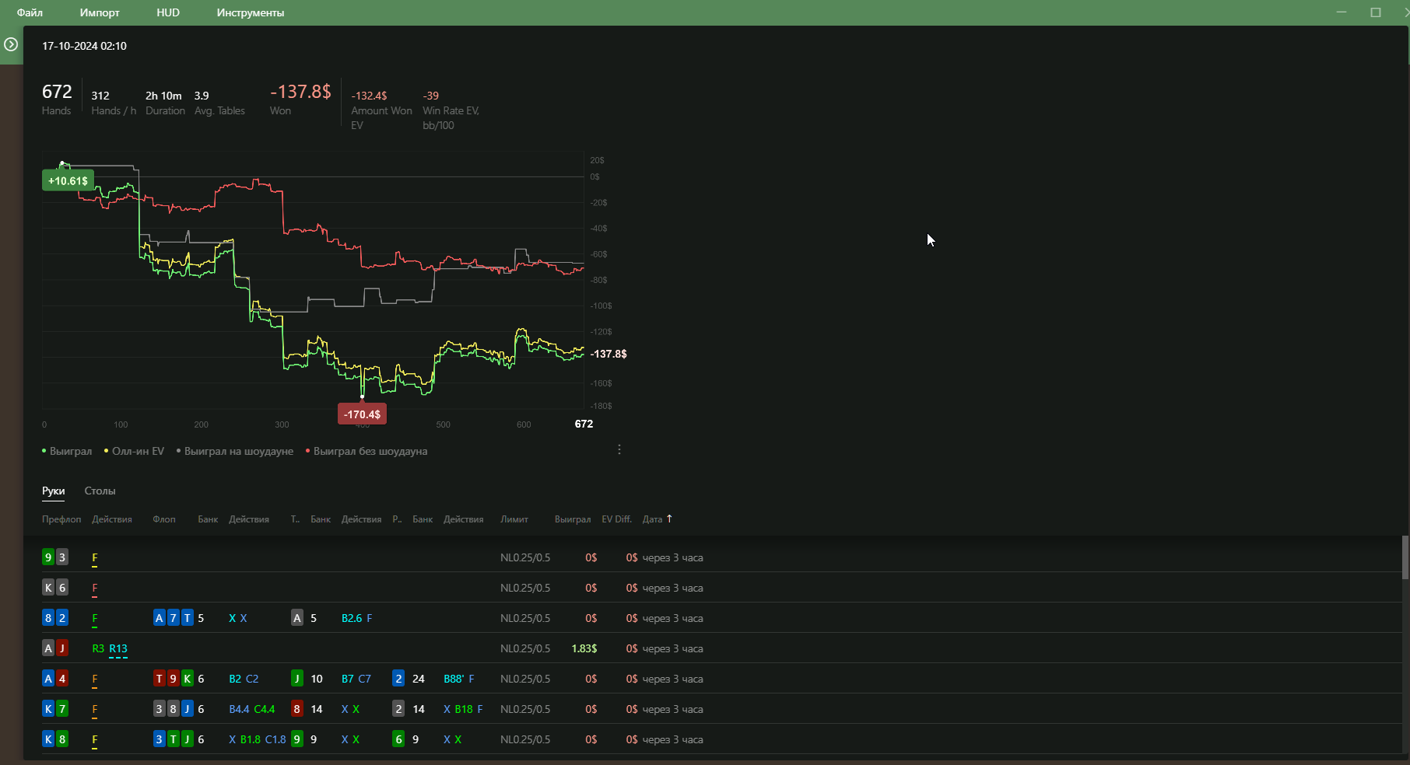Click the X B1.8 C1.8 flop action

point(258,739)
